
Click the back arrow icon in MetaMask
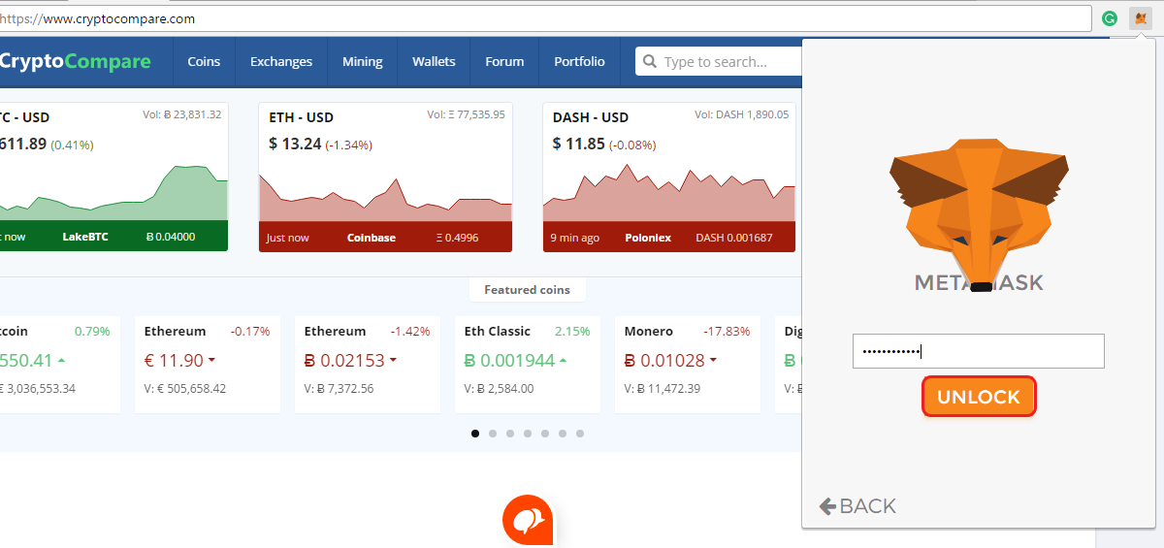point(827,505)
